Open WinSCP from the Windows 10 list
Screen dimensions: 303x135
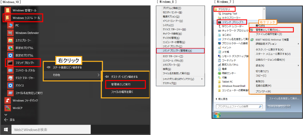pos(18,108)
